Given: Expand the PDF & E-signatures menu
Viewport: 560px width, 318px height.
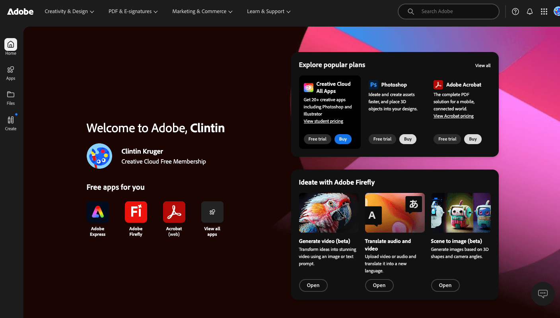Looking at the screenshot, I should point(133,12).
